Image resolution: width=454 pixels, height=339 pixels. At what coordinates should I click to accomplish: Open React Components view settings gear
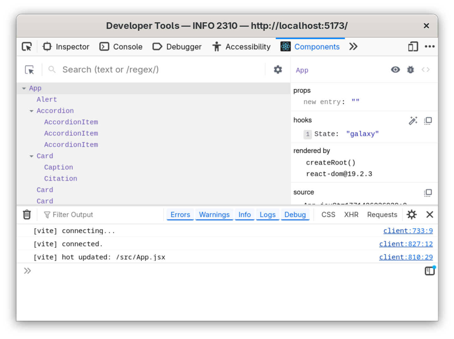(278, 70)
